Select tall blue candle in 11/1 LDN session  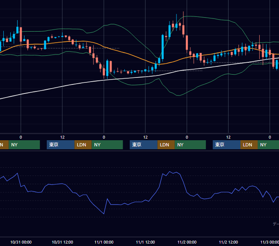tap(162, 47)
